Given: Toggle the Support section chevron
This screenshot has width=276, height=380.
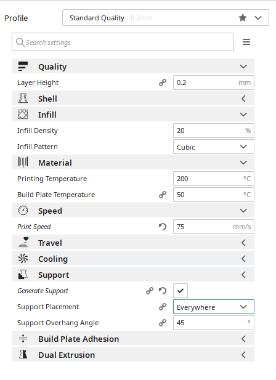Looking at the screenshot, I should coord(243,275).
